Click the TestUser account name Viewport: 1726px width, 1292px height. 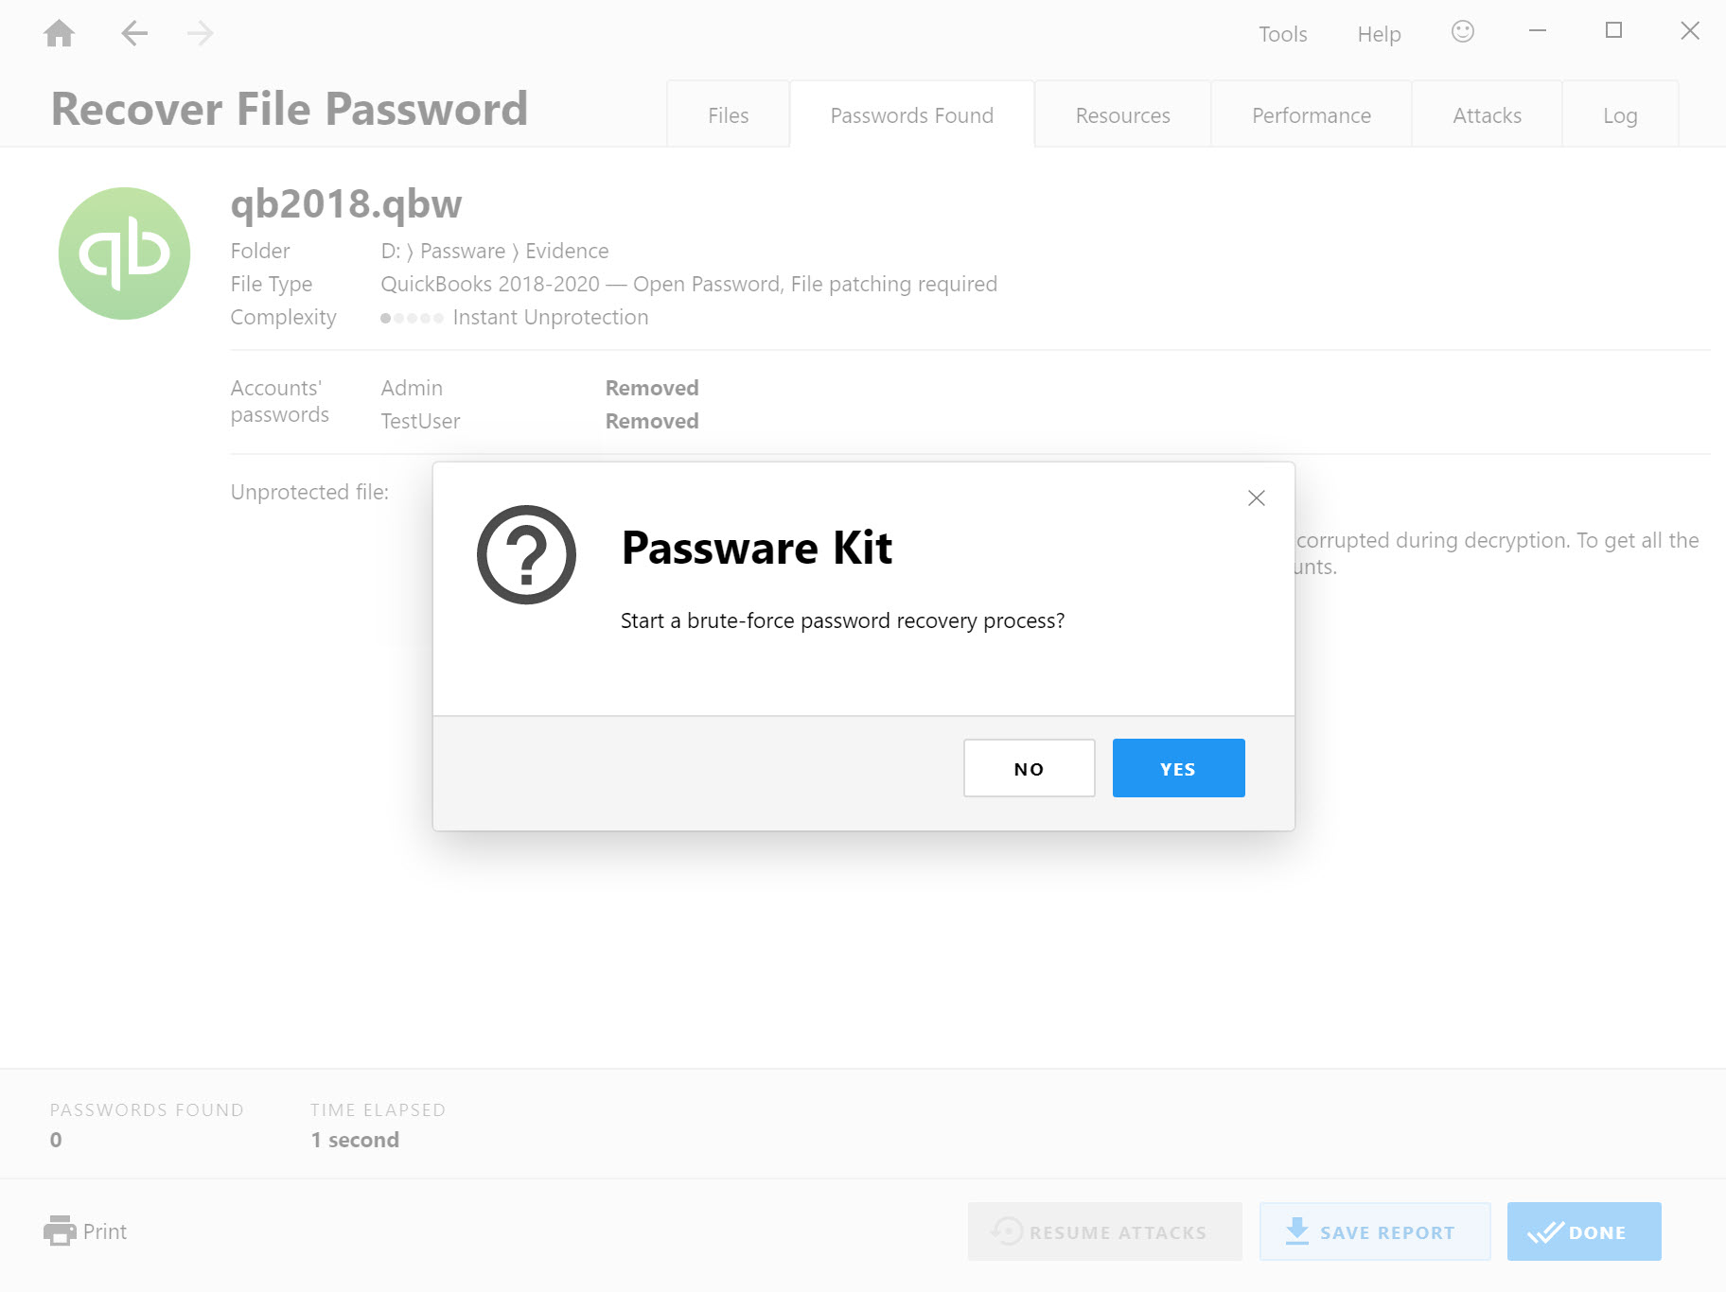click(x=420, y=421)
